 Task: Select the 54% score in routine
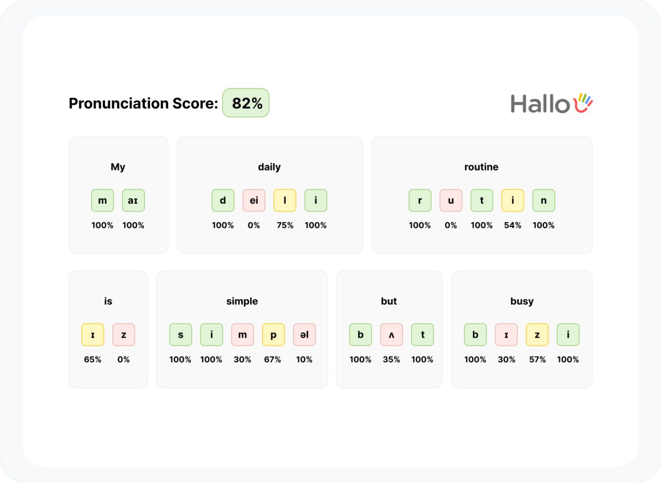point(512,225)
